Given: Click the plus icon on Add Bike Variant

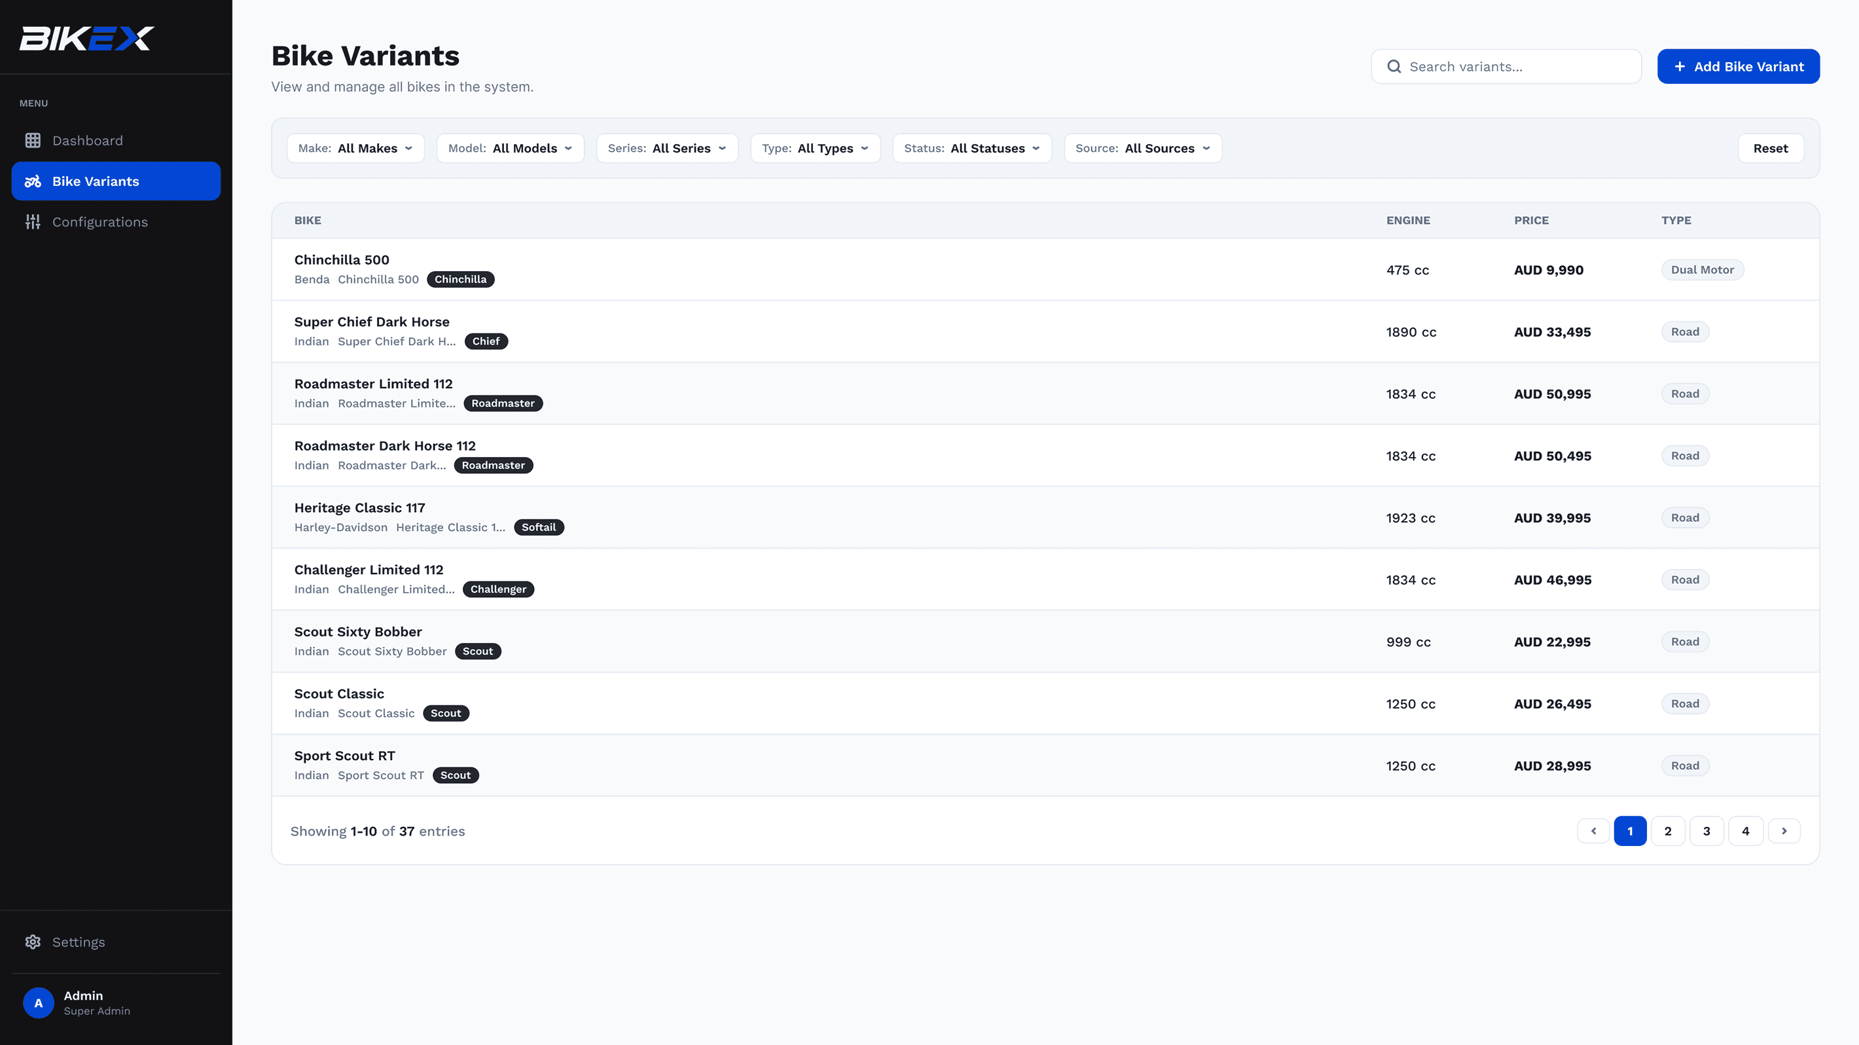Looking at the screenshot, I should (x=1679, y=66).
